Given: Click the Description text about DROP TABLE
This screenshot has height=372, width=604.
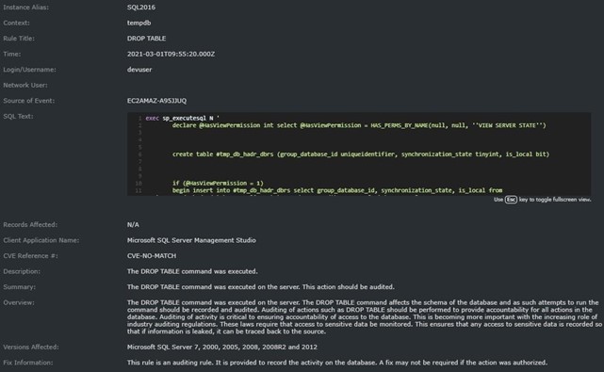Looking at the screenshot, I should 192,271.
